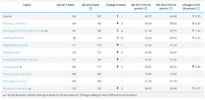The image size is (205, 100).
Task: Open the Enforcing Contracts topic
Action: click(15, 81)
